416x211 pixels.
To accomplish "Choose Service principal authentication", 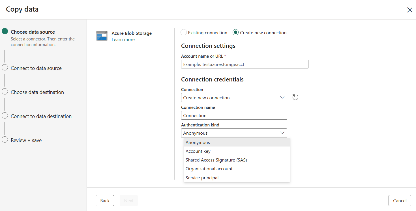I will coord(202,177).
